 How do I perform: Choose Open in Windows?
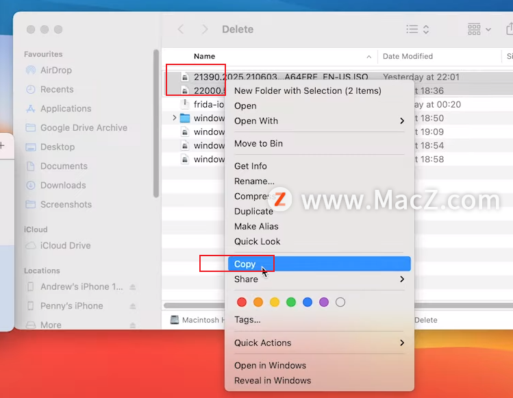(270, 365)
